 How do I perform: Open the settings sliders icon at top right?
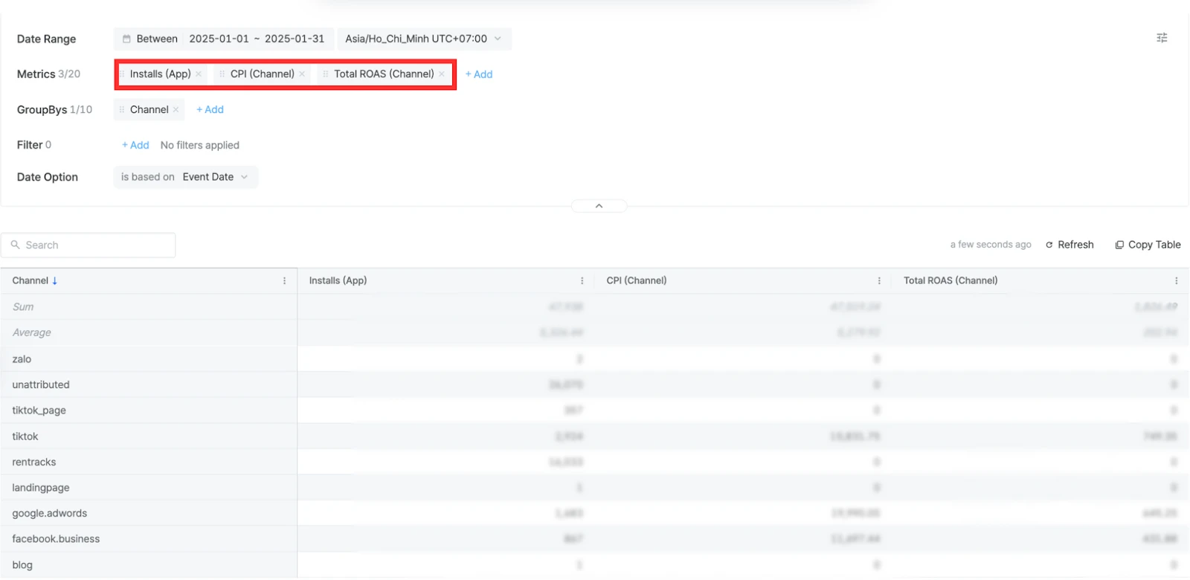tap(1162, 38)
